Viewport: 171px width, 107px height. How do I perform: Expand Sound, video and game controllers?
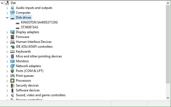[7, 95]
